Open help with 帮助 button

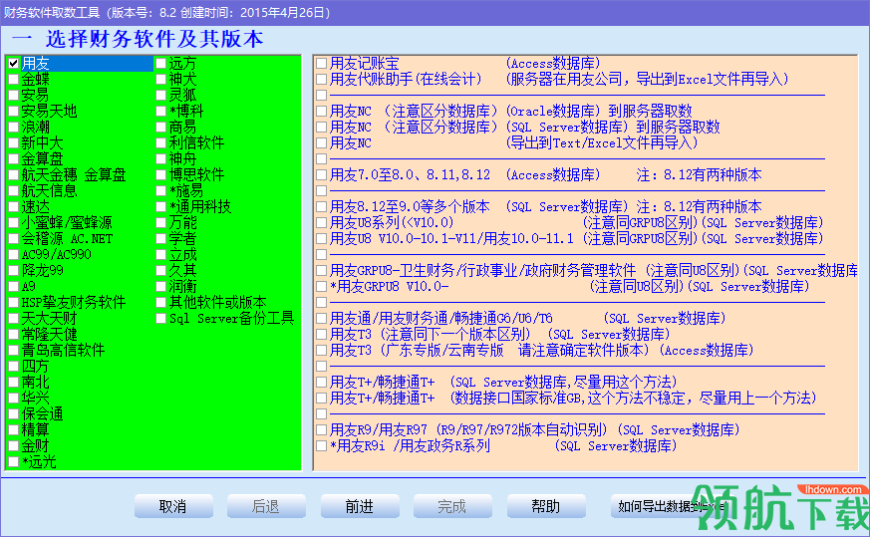[x=546, y=506]
